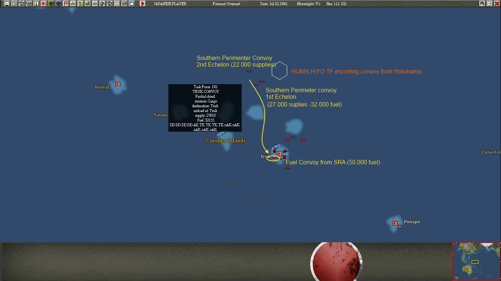Click the 'Satawal' map label
Viewport: 501px width, 281px height.
point(162,115)
